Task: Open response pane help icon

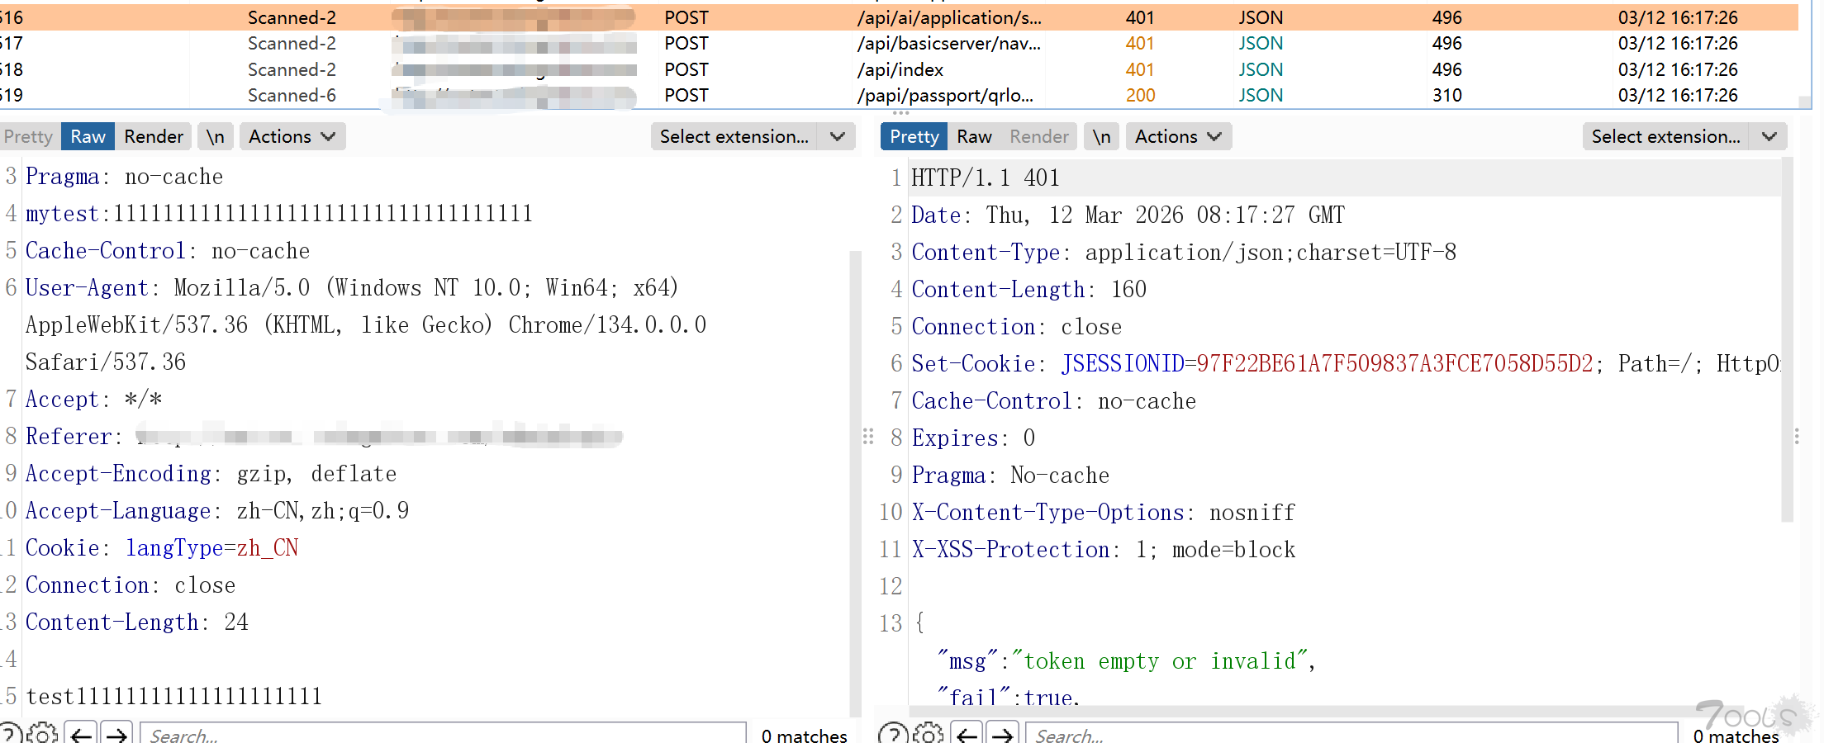Action: 892,733
